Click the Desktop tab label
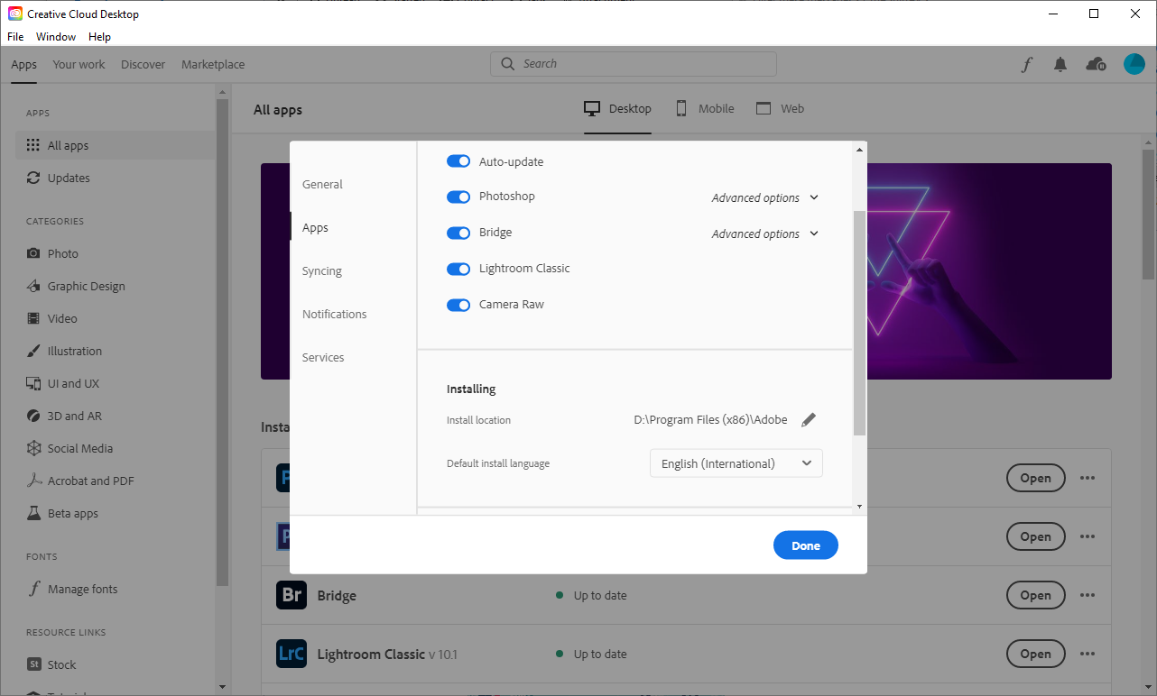The height and width of the screenshot is (696, 1157). pyautogui.click(x=630, y=108)
